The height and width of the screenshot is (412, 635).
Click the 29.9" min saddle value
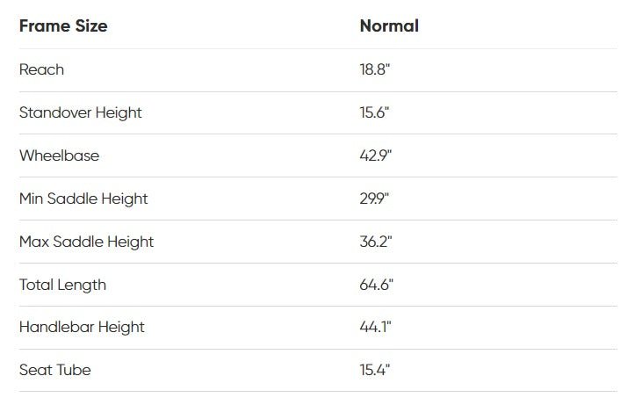375,199
